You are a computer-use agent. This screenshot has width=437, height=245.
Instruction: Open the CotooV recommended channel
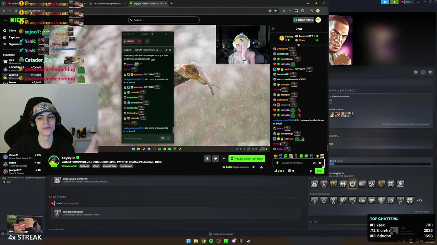pos(21,157)
